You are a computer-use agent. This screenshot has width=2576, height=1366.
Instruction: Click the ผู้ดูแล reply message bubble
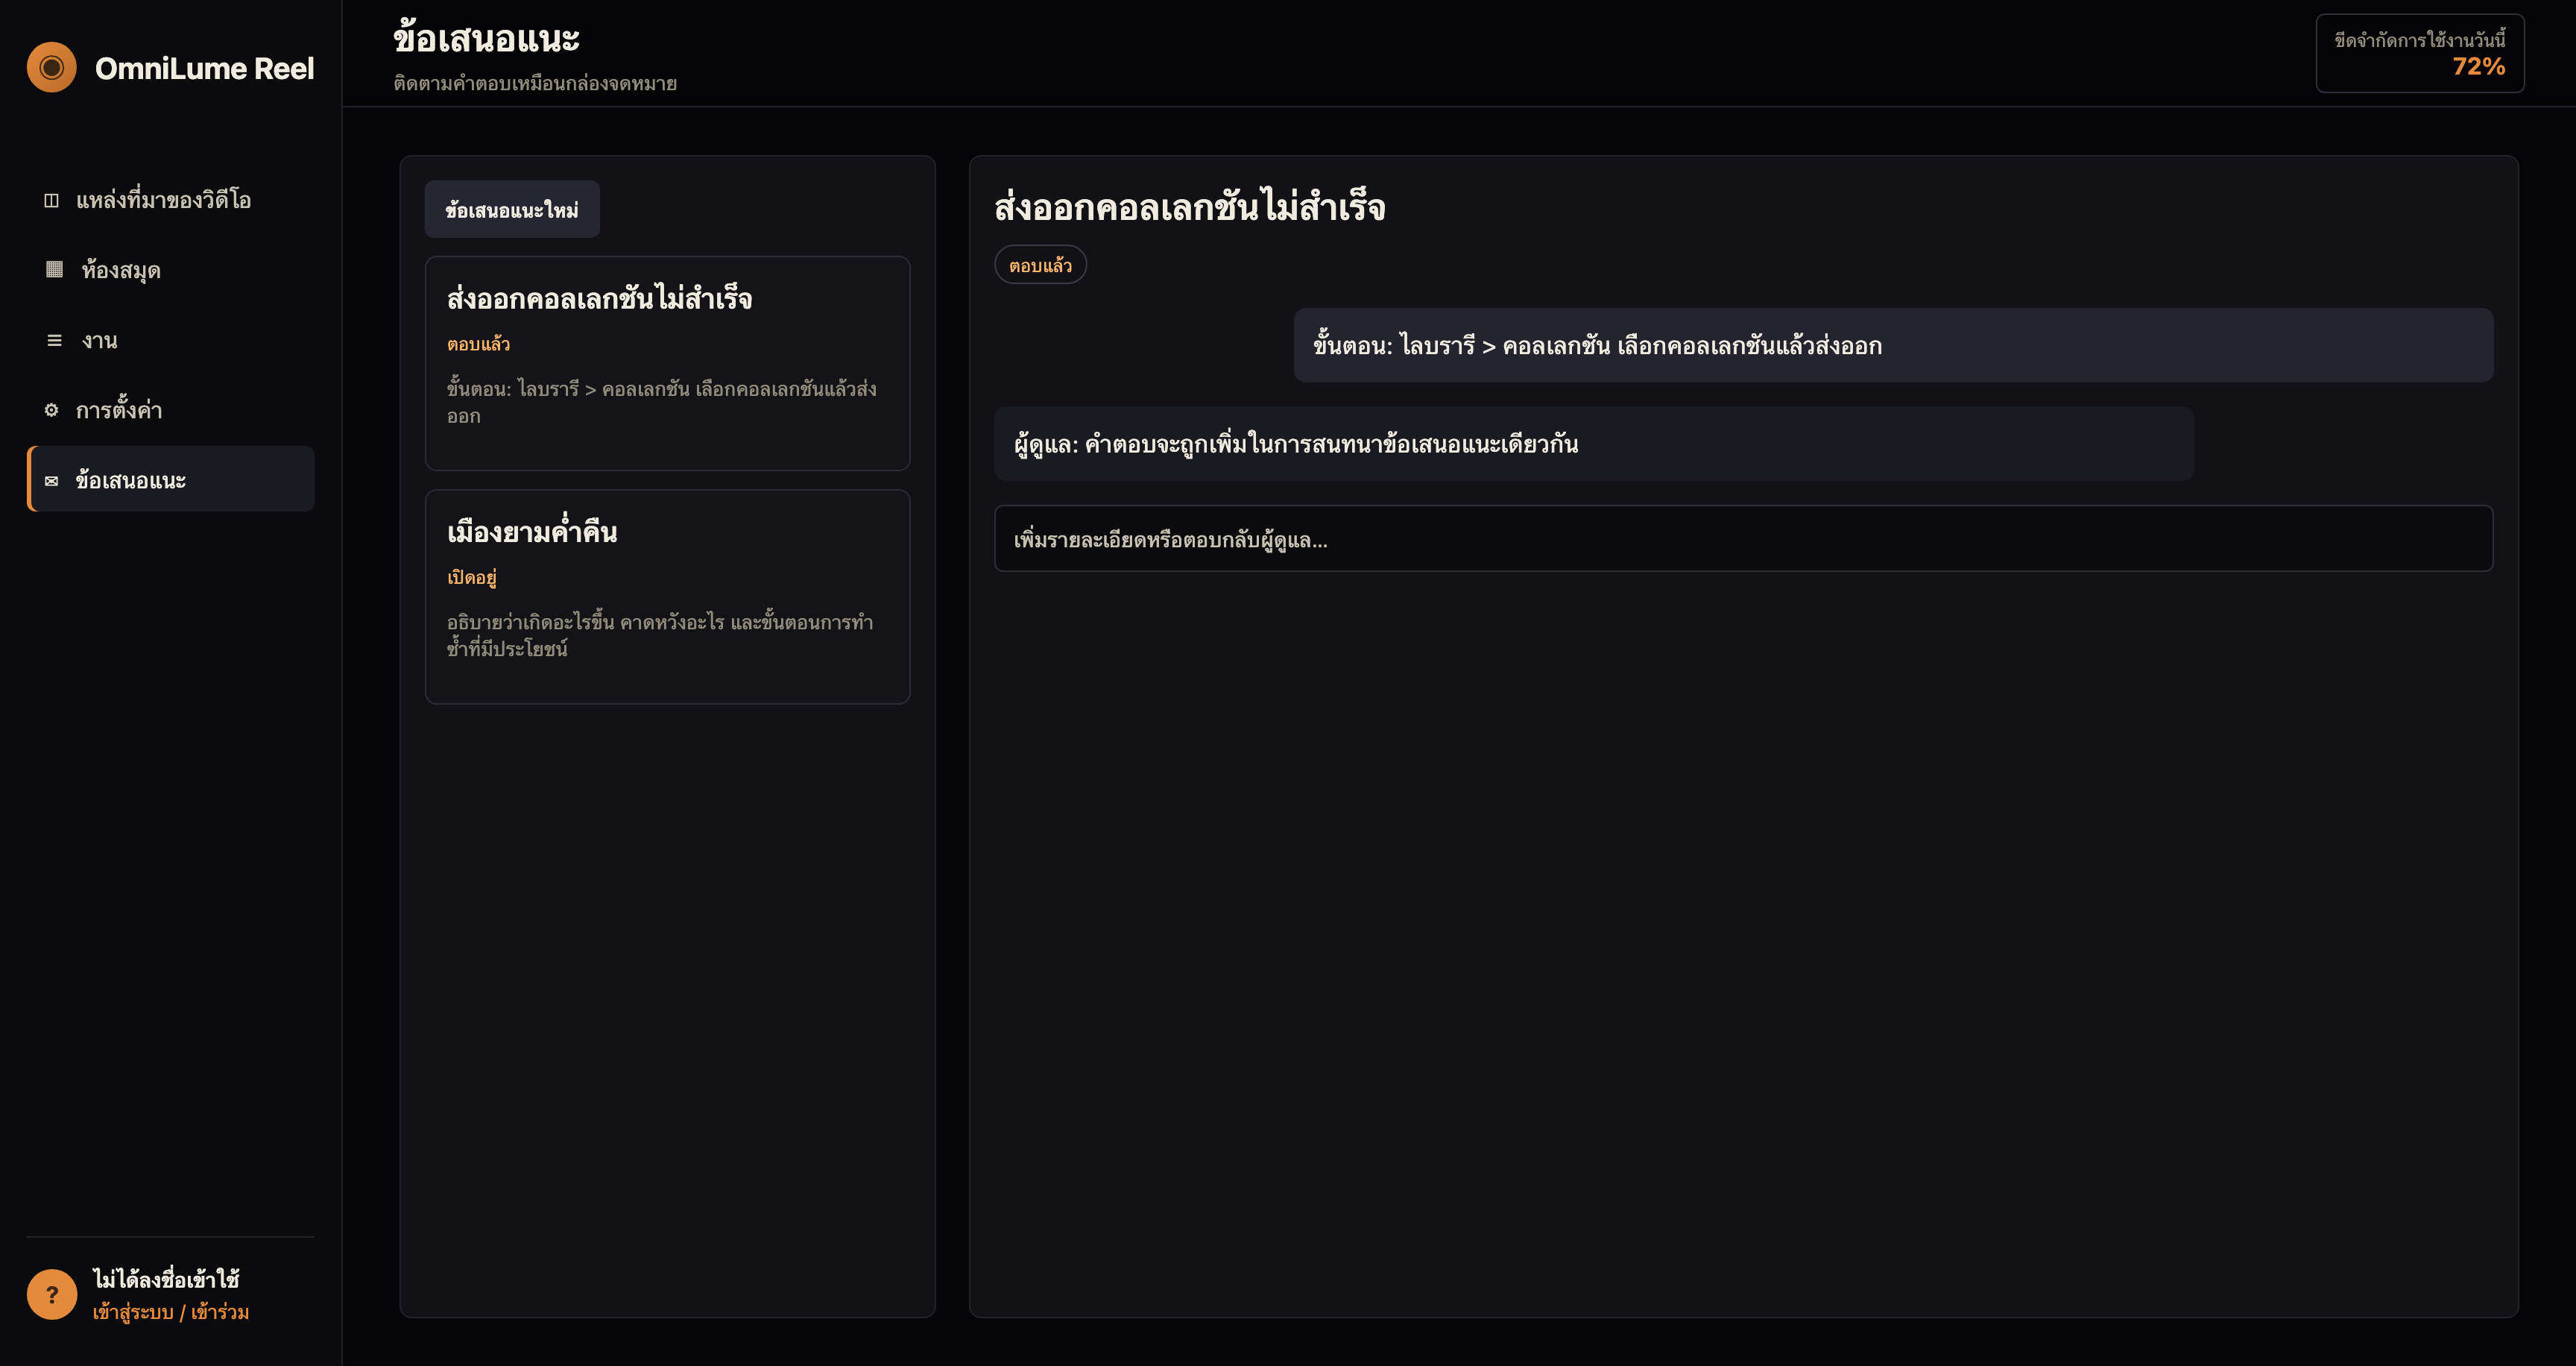pos(1593,443)
